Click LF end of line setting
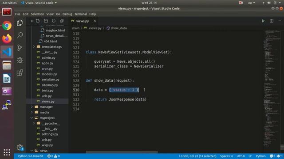284x159 pixels. click(x=250, y=156)
